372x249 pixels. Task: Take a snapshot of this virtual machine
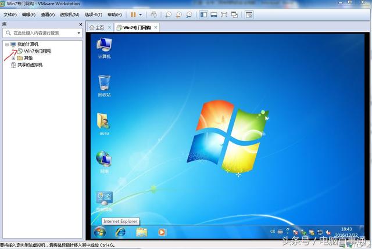pos(169,15)
